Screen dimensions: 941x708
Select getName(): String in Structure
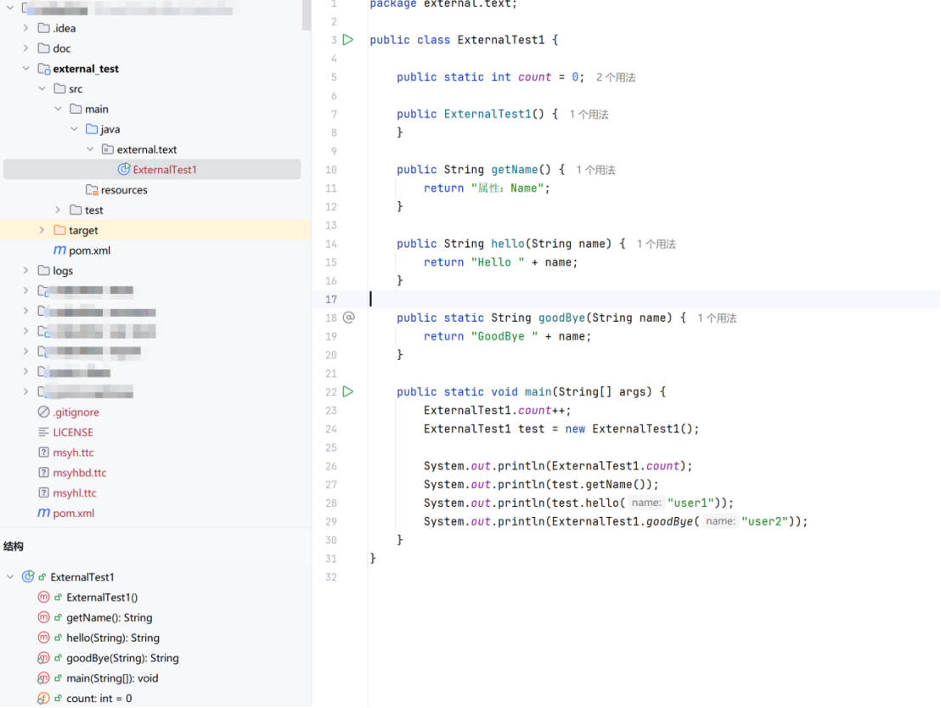pyautogui.click(x=110, y=617)
